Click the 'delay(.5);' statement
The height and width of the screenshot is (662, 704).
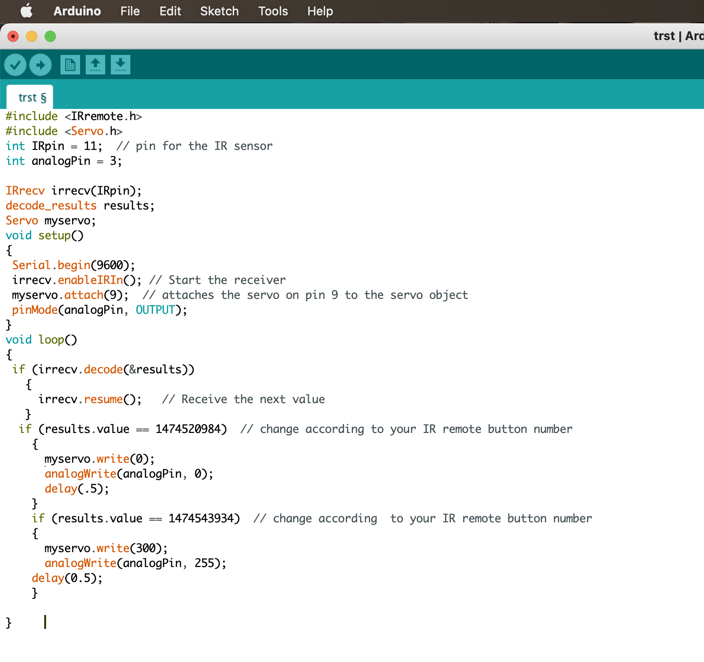[77, 489]
